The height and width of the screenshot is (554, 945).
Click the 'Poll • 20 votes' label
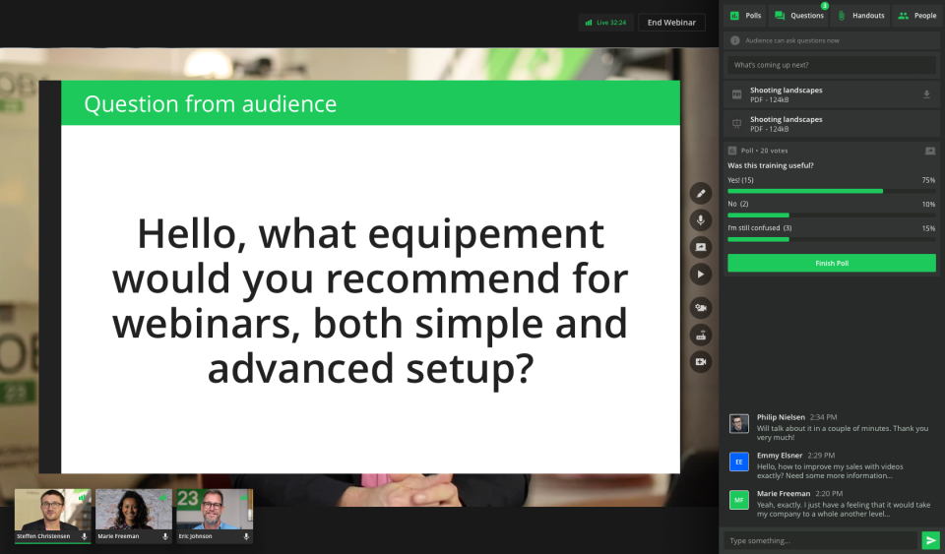764,151
